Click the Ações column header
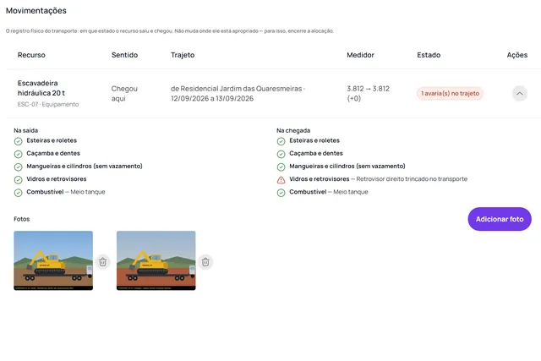Screen dimensions: 541x361 pyautogui.click(x=516, y=55)
